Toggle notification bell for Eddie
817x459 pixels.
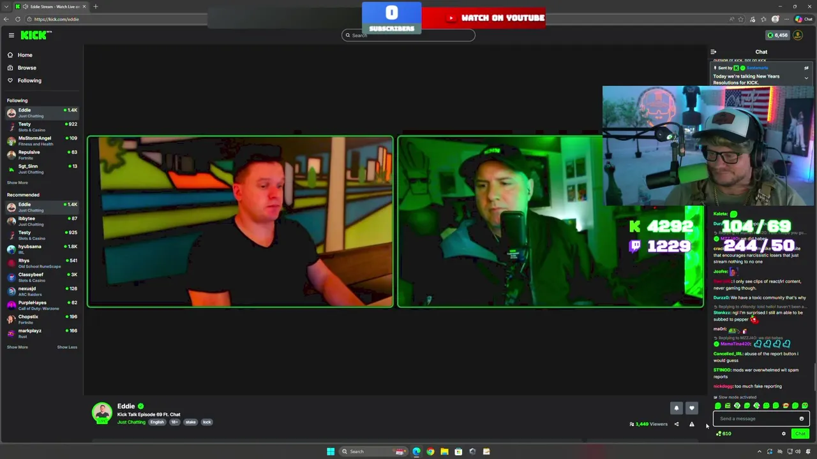pos(677,408)
